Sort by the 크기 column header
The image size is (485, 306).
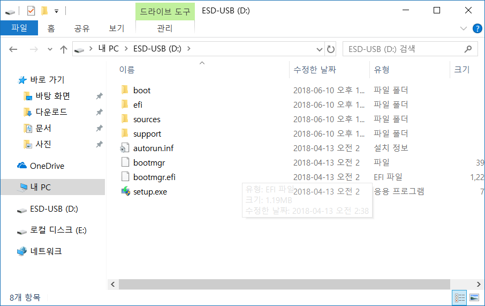tap(462, 70)
